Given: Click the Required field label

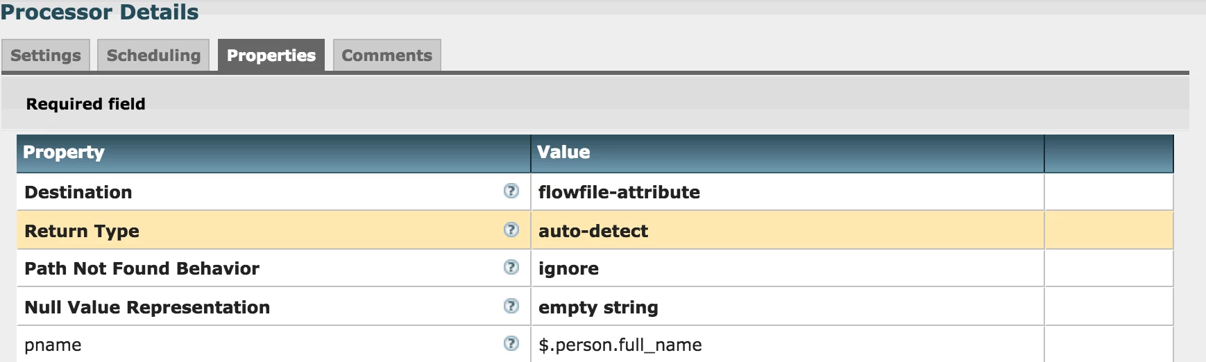Looking at the screenshot, I should (85, 104).
